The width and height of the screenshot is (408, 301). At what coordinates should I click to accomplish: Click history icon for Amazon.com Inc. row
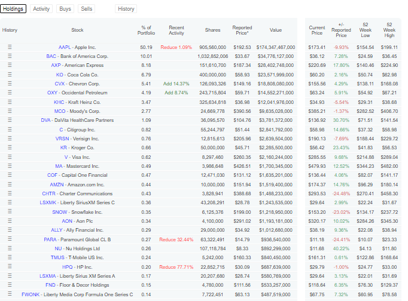tap(10, 185)
